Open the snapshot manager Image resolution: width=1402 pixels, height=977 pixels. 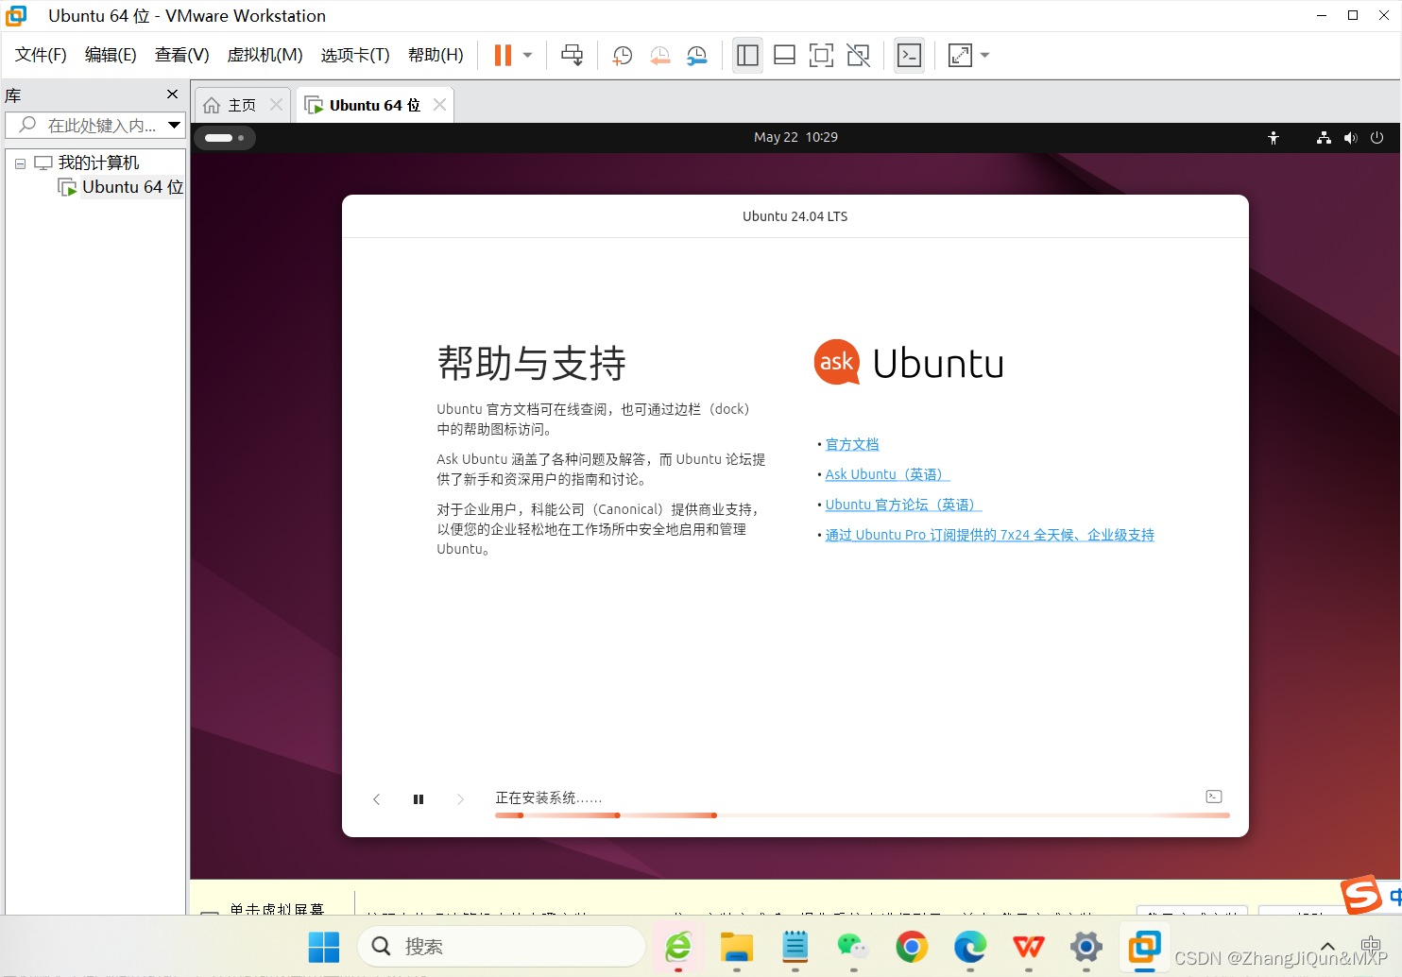(697, 55)
